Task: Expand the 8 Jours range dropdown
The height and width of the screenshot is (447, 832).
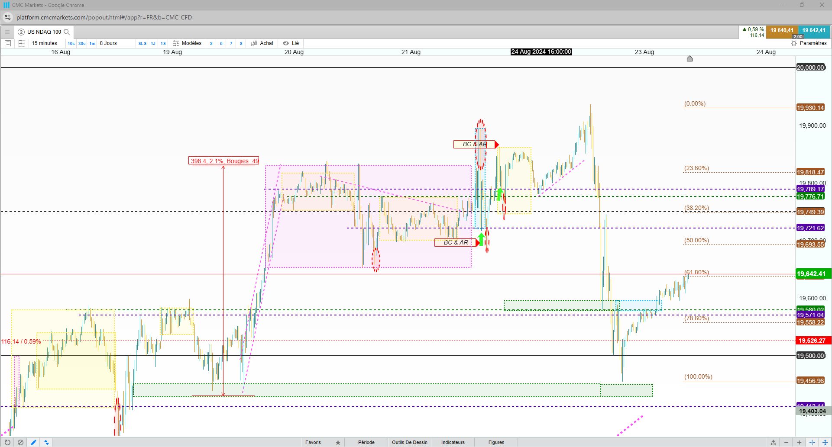Action: (108, 43)
